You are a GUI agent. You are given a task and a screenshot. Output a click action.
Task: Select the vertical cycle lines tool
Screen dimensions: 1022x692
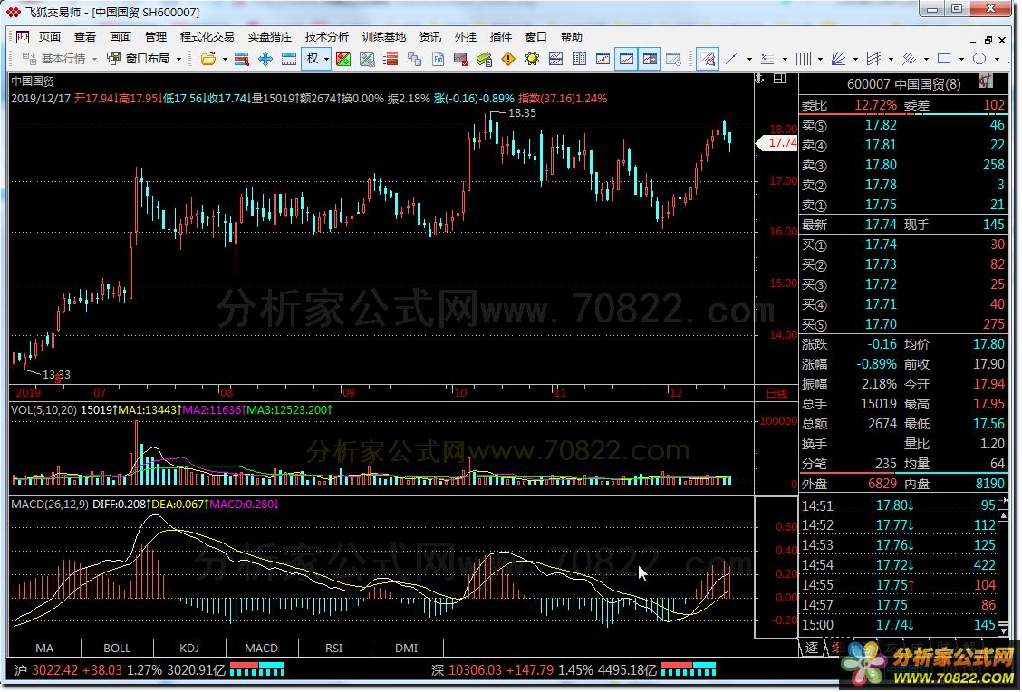click(803, 59)
